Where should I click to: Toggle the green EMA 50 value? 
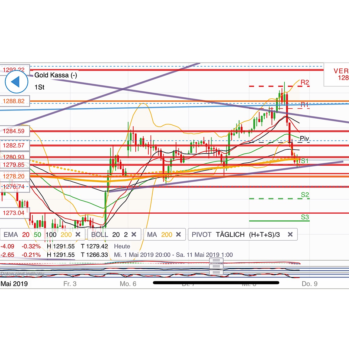37,234
